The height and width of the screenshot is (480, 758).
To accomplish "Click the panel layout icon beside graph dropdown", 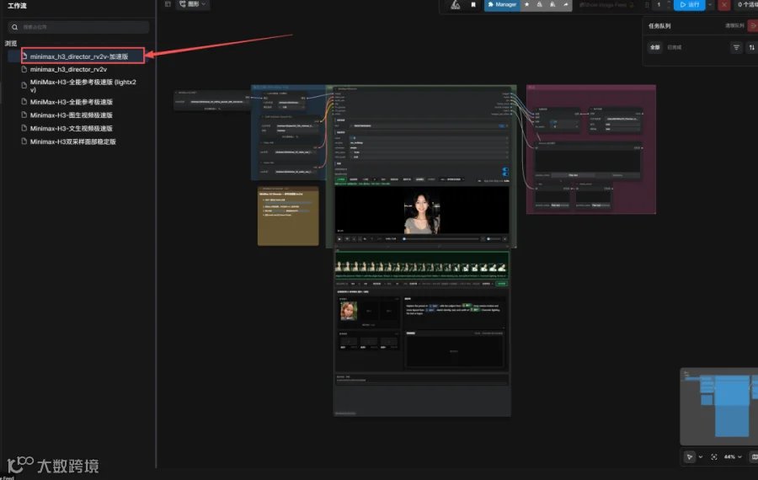I will click(168, 4).
